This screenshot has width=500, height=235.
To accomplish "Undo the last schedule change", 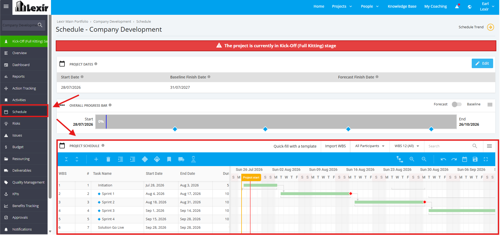I will (x=443, y=159).
